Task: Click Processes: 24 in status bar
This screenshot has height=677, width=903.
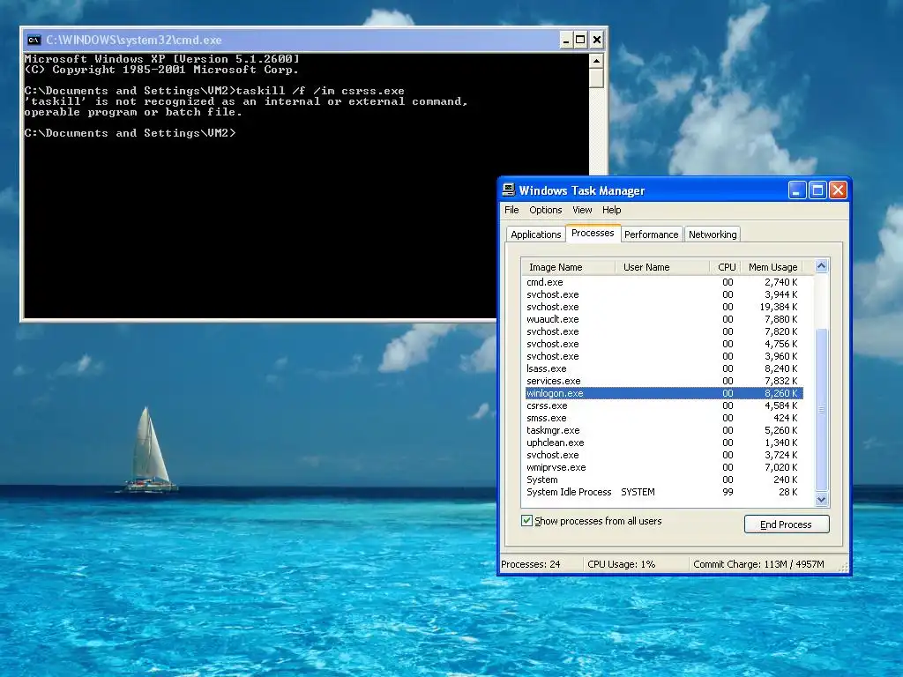Action: click(530, 564)
